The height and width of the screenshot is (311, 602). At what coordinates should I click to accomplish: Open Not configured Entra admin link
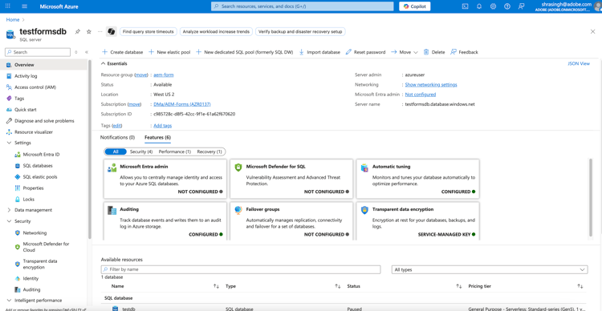pos(421,95)
